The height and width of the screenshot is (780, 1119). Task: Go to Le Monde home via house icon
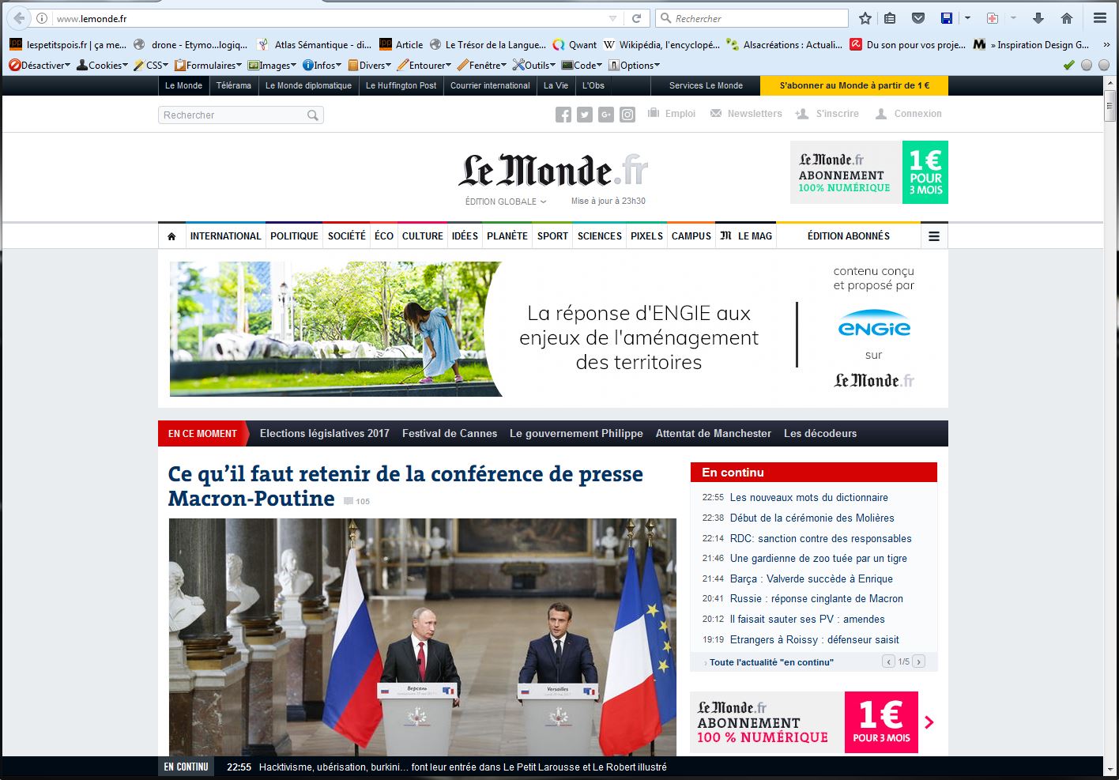171,236
